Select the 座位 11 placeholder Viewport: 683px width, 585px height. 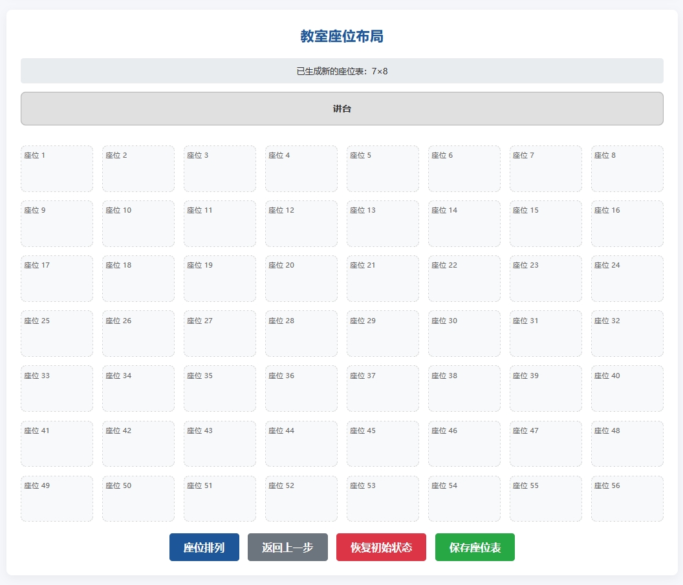coord(220,224)
